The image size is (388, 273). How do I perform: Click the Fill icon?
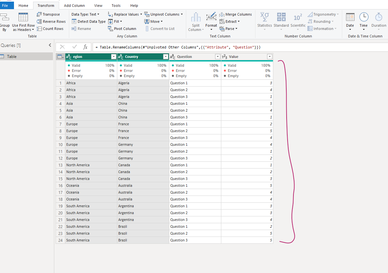point(110,21)
